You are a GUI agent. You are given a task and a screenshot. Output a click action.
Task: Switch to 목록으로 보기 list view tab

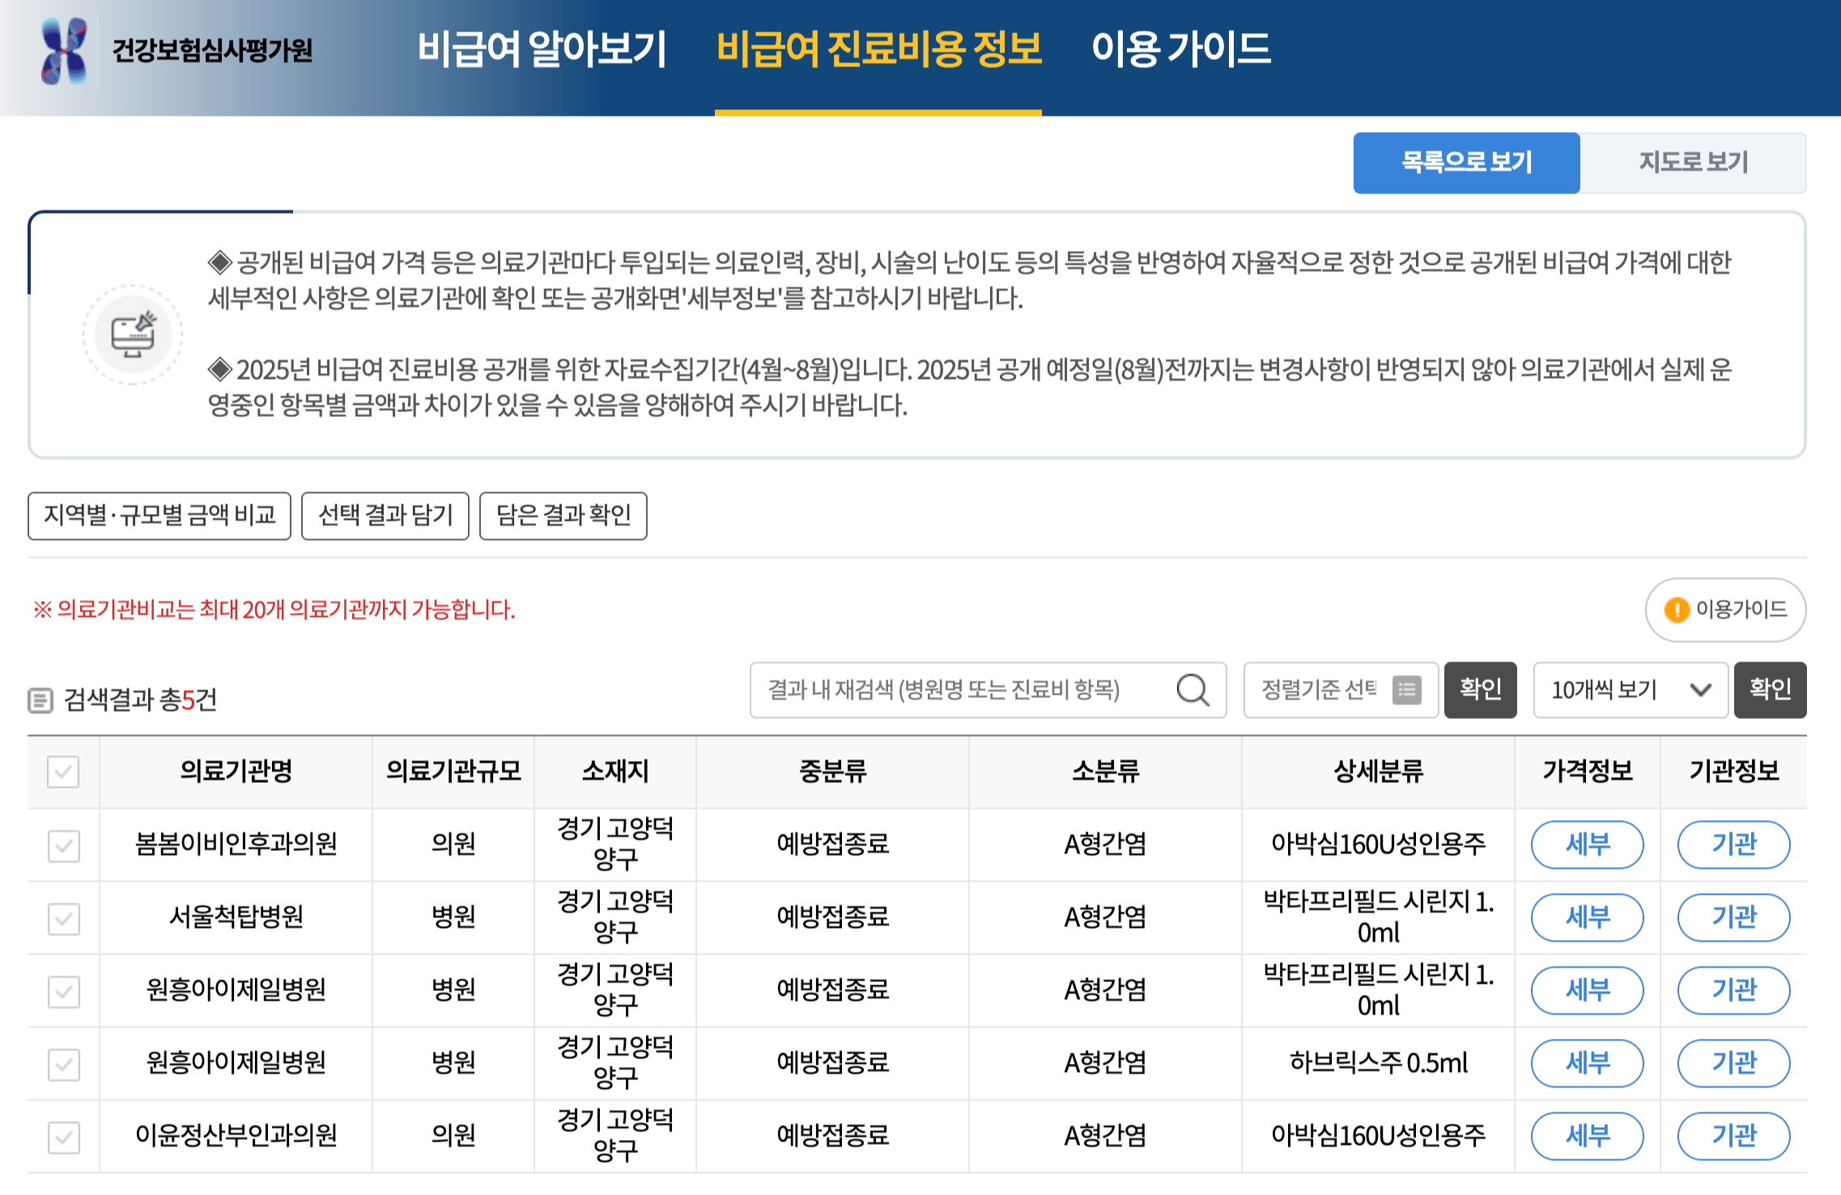pyautogui.click(x=1466, y=163)
